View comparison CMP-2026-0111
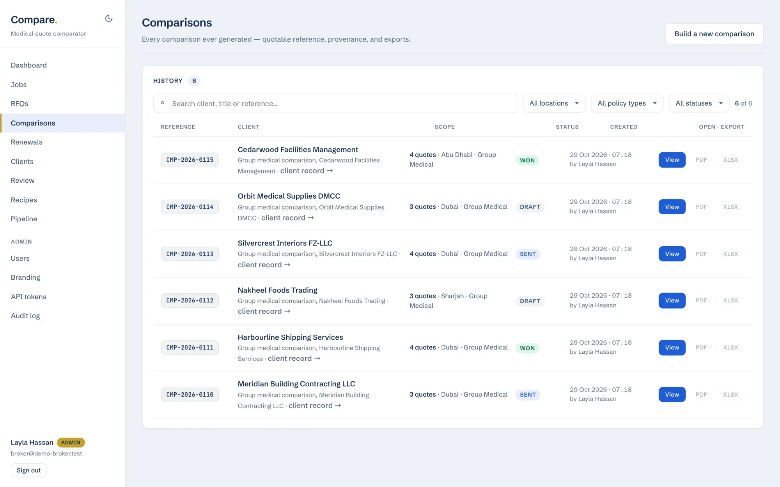The height and width of the screenshot is (487, 780). pos(672,348)
